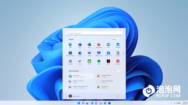188x105 pixels.
Task: Launch Netflix pinned app
Action: [108, 61]
